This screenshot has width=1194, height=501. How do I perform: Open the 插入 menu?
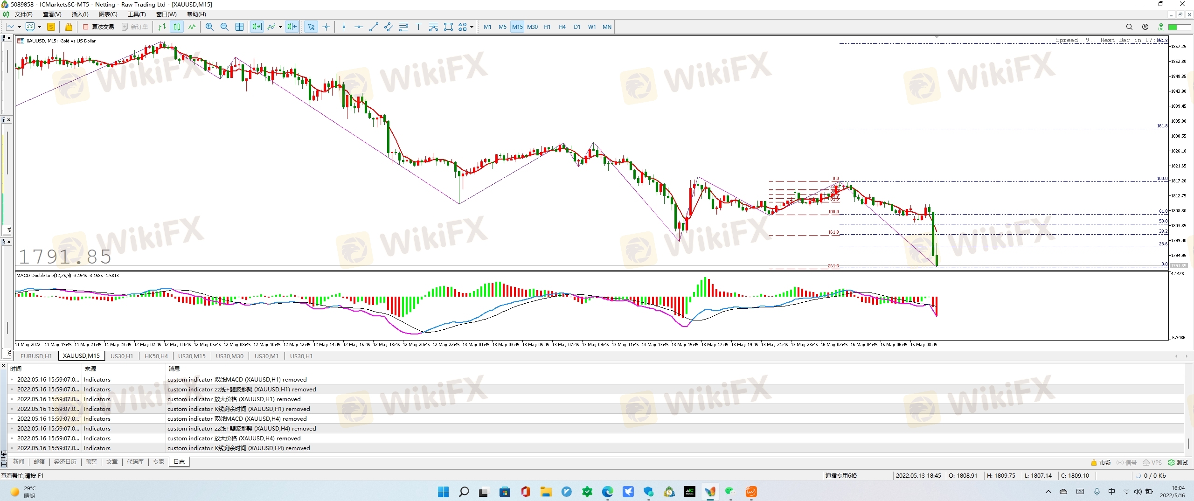[x=80, y=14]
